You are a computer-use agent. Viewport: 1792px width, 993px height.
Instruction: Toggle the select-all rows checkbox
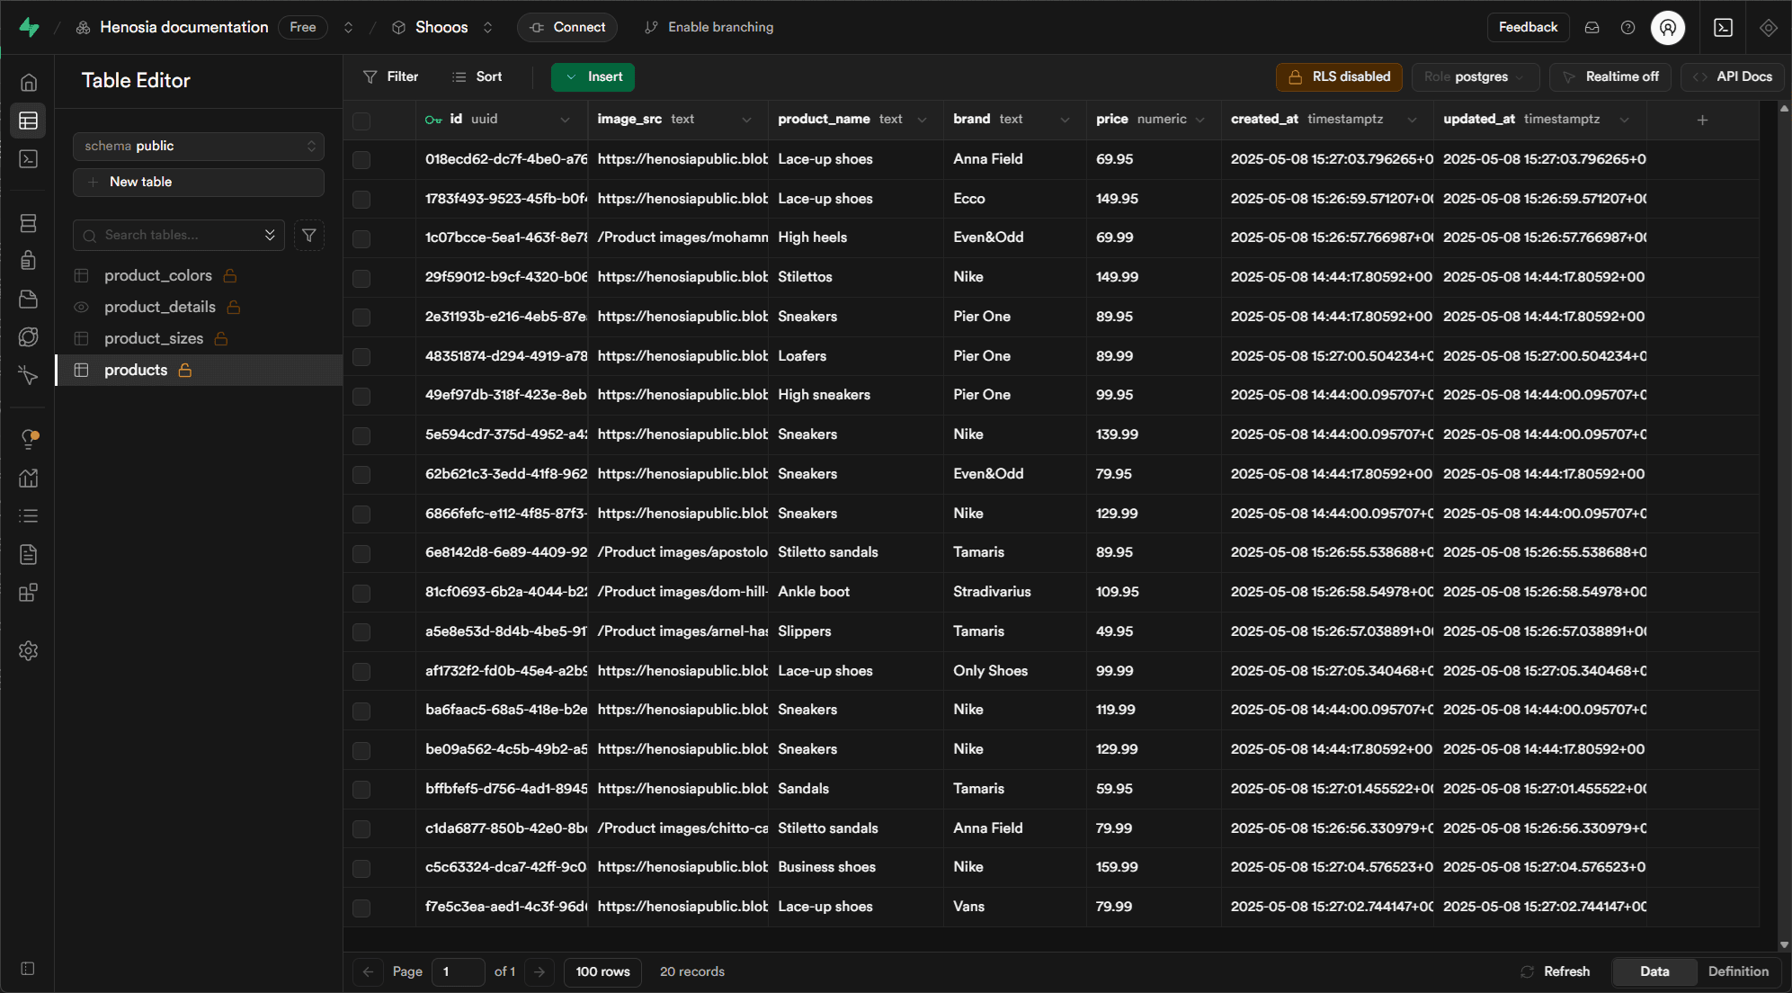[x=361, y=121]
